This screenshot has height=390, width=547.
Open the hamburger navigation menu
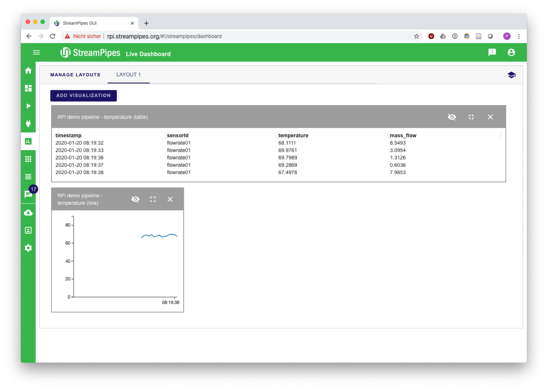36,52
